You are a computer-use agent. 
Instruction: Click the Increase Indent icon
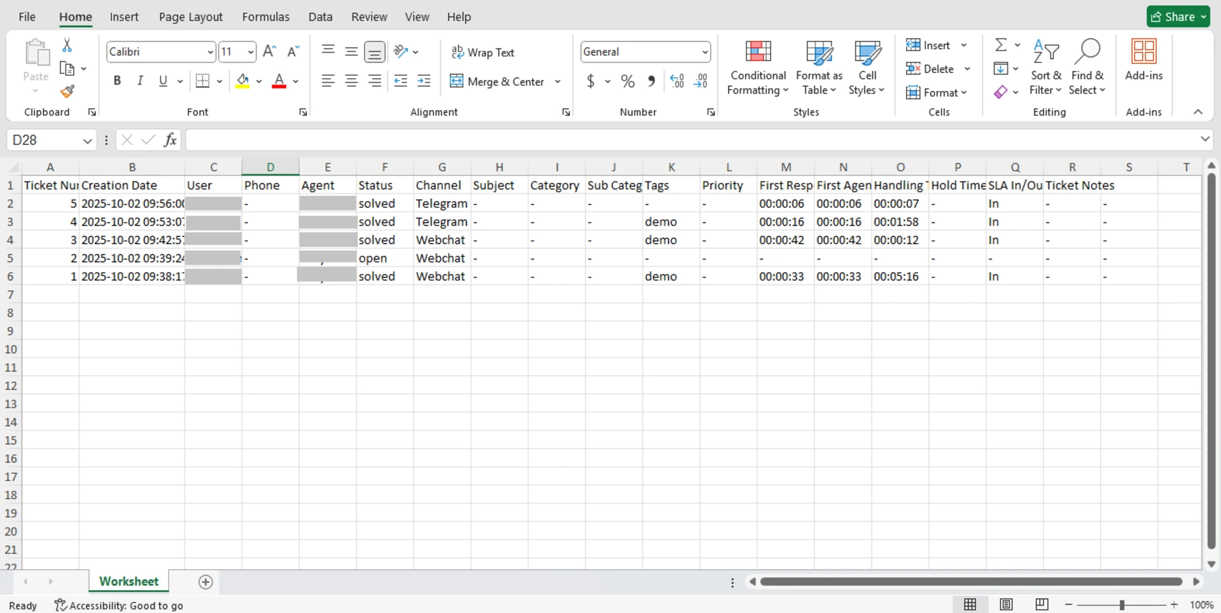(x=424, y=81)
